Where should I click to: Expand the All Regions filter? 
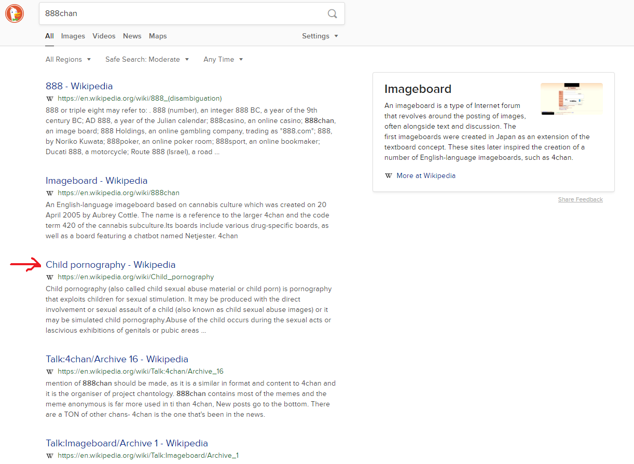(x=68, y=60)
